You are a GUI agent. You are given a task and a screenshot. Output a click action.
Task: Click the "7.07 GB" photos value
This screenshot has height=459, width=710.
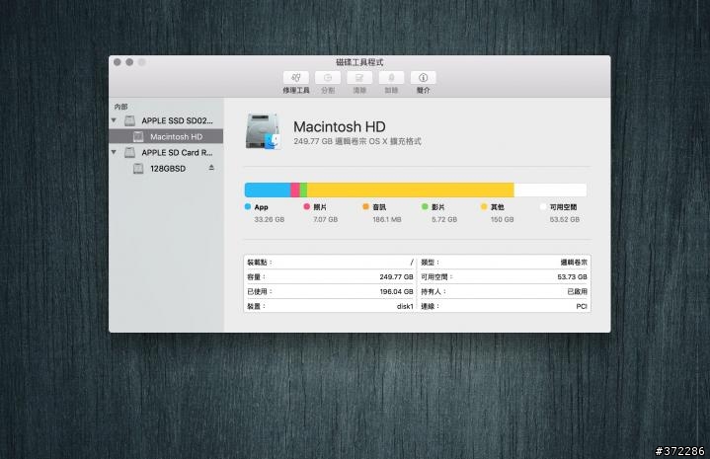click(x=326, y=219)
